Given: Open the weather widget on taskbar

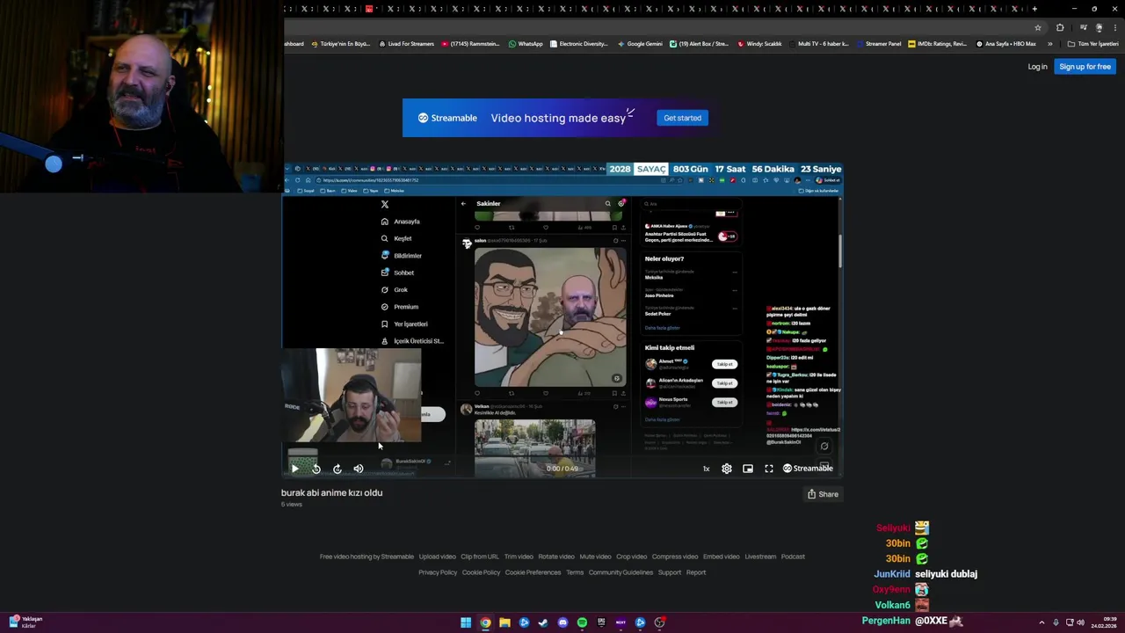Looking at the screenshot, I should pos(25,622).
